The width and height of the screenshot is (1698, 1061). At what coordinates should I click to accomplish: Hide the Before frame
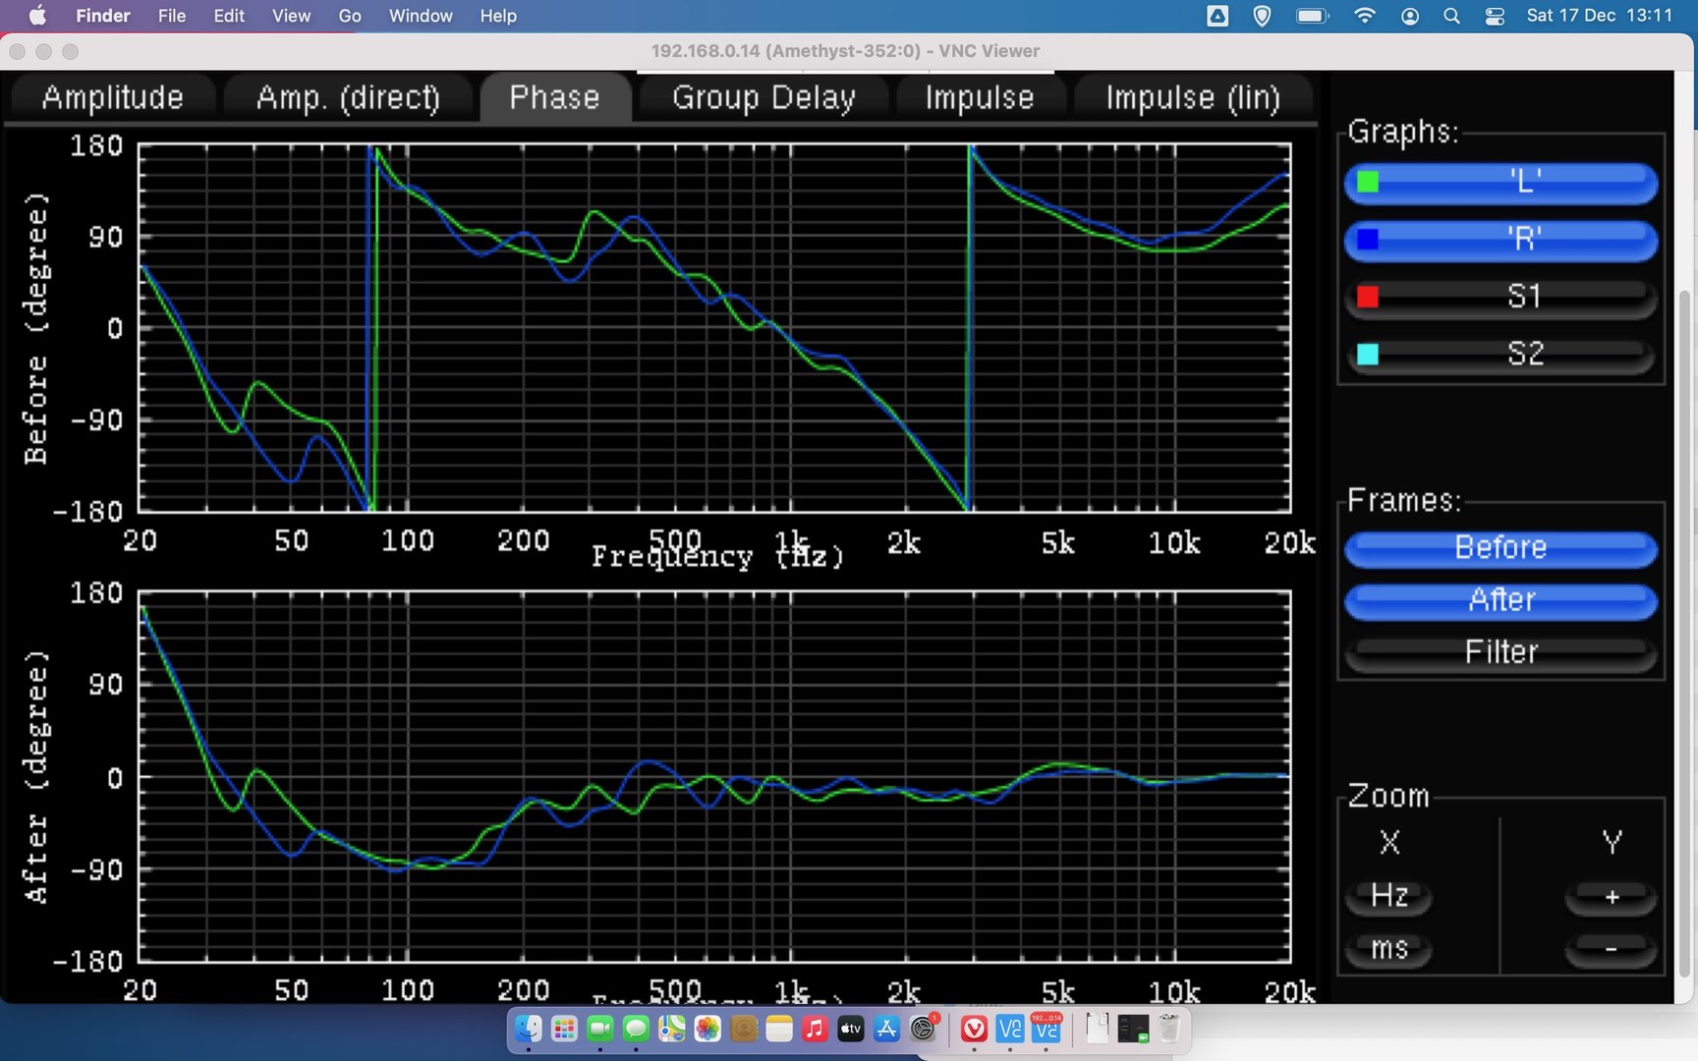pos(1500,548)
